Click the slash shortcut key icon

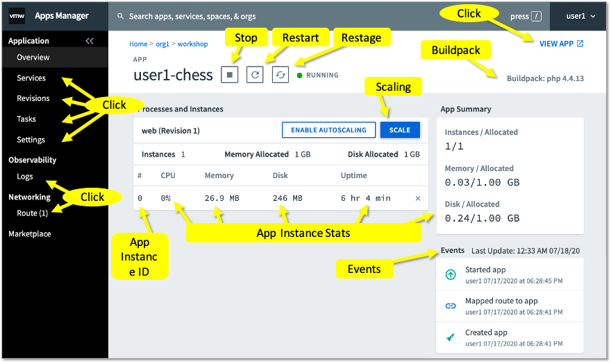click(x=537, y=17)
